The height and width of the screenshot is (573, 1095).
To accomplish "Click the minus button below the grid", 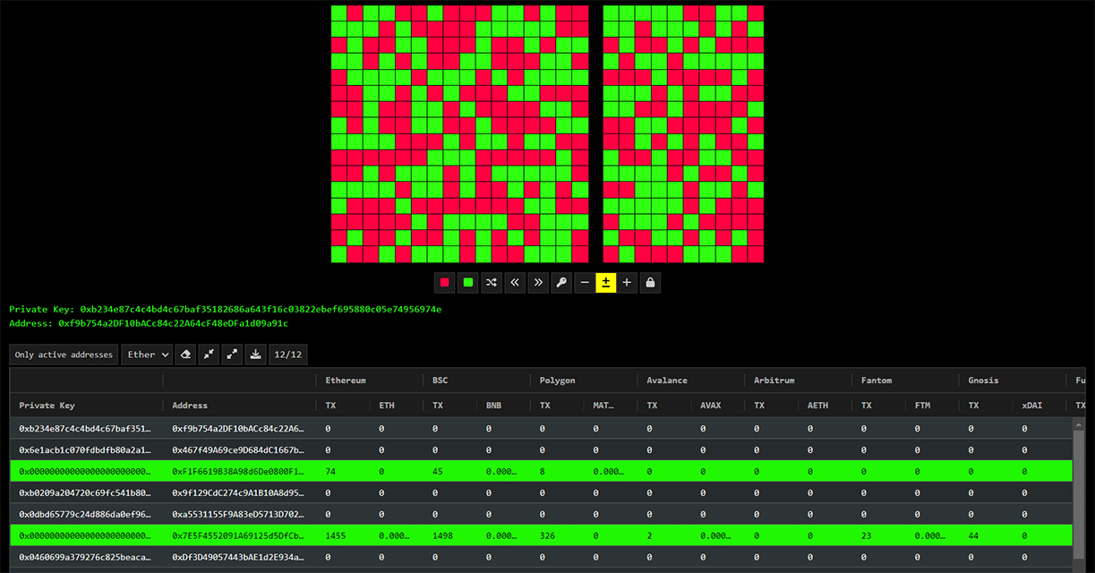I will (584, 282).
